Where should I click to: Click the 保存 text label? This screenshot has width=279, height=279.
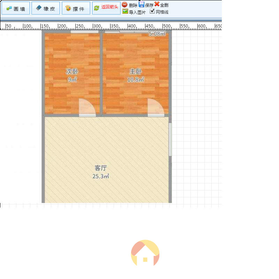[x=149, y=5]
